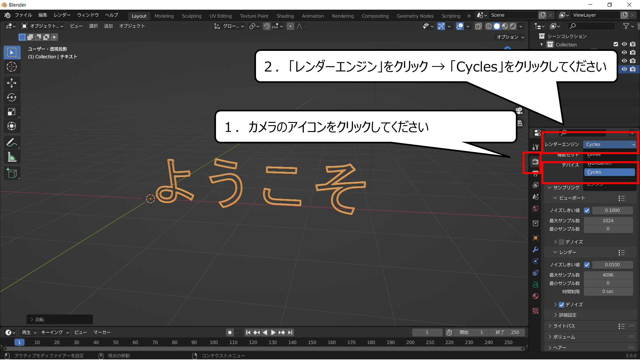Open the Scene properties tab
The image size is (640, 360).
535,197
